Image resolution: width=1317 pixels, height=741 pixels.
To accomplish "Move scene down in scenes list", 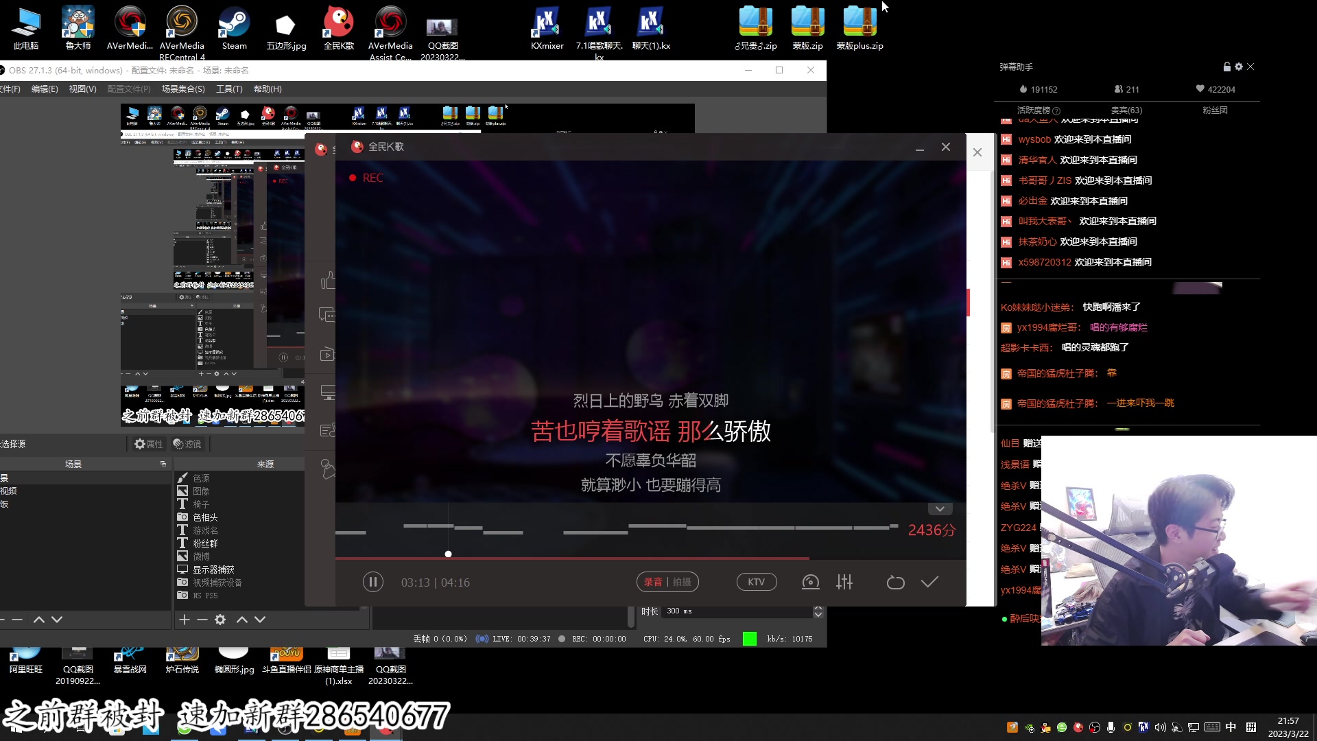I will 57,620.
